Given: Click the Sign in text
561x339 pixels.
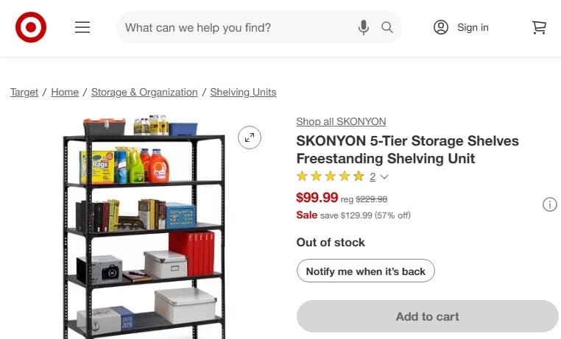Looking at the screenshot, I should click(473, 27).
